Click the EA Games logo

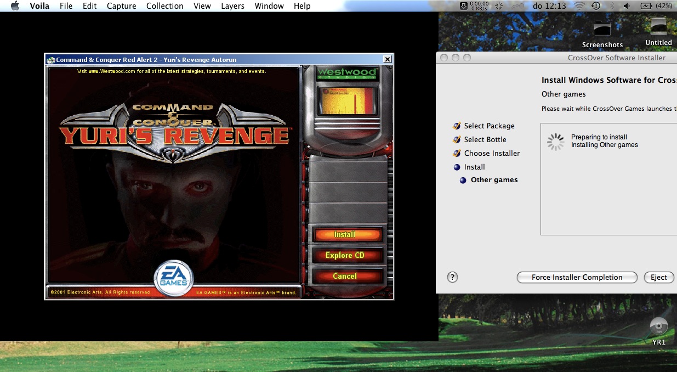tap(173, 278)
